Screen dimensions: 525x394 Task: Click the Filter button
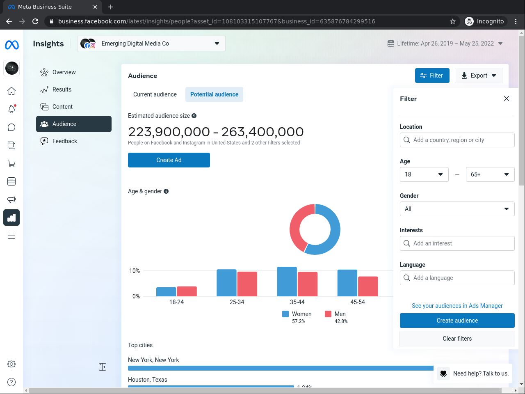tap(432, 76)
